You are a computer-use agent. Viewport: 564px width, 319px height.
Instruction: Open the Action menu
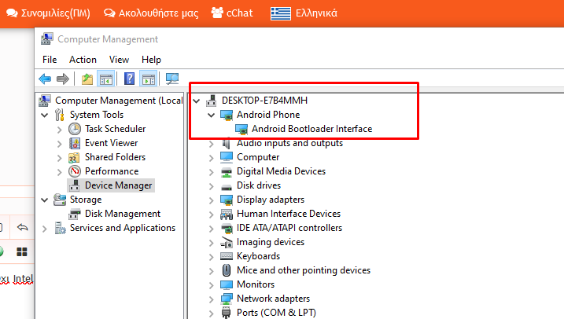tap(83, 60)
